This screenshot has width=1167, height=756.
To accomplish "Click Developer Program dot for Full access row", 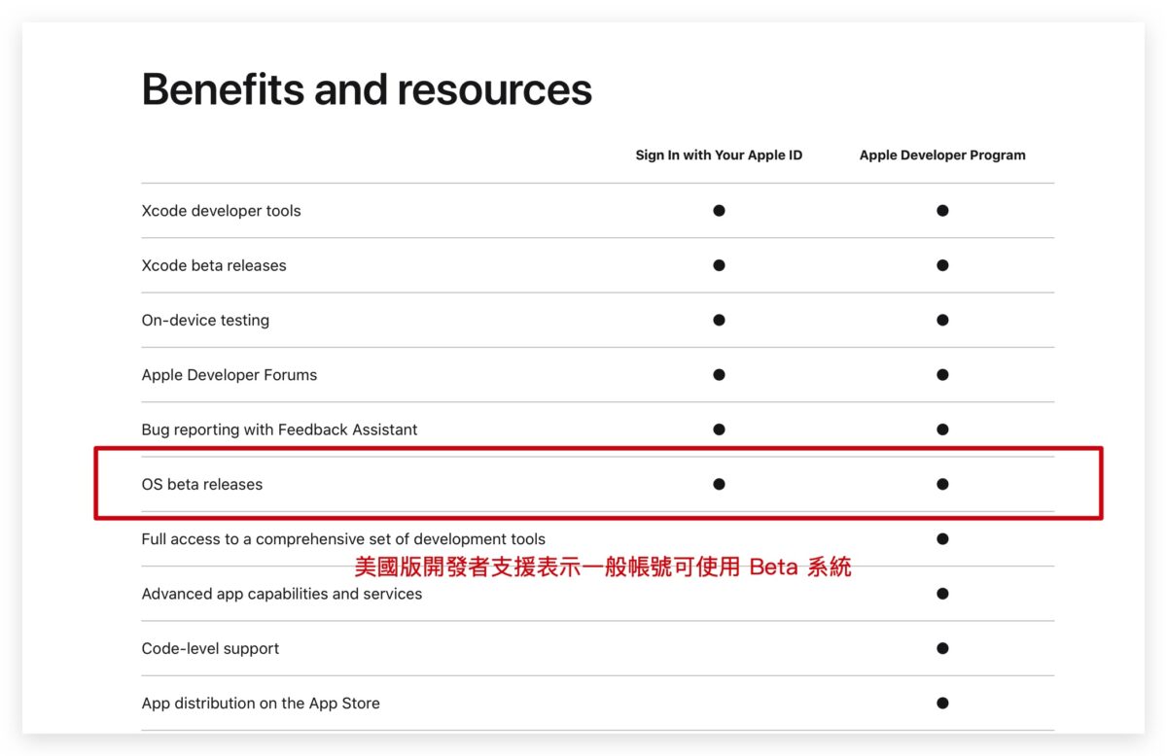I will (942, 539).
